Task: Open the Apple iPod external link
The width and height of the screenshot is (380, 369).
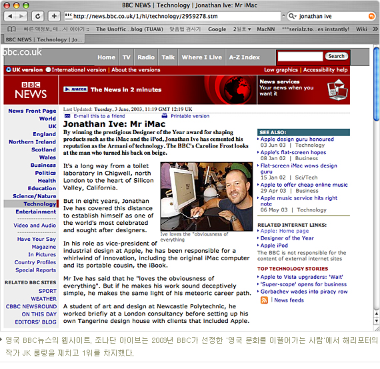Action: 274,246
